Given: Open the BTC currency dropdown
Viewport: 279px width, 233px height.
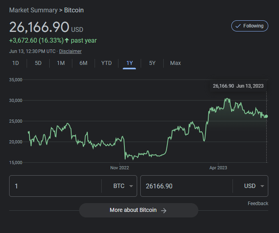Looking at the screenshot, I should coord(123,186).
